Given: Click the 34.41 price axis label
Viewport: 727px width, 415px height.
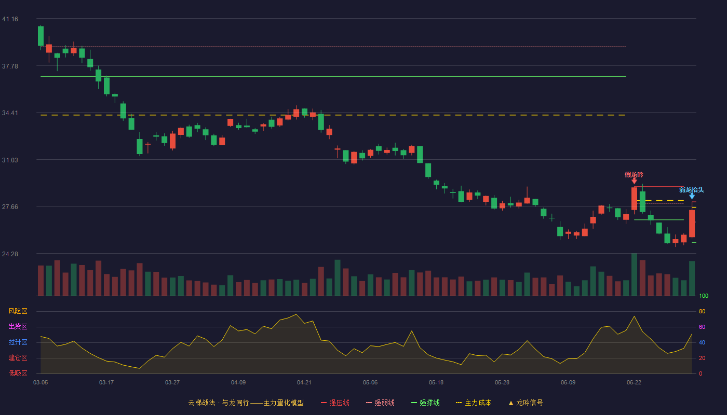Looking at the screenshot, I should (10, 113).
